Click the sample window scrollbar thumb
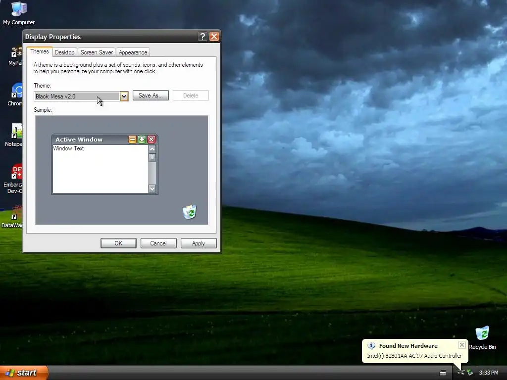The image size is (507, 380). click(152, 157)
